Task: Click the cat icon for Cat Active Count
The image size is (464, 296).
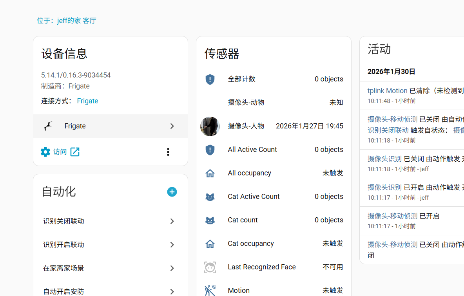Action: coord(210,197)
